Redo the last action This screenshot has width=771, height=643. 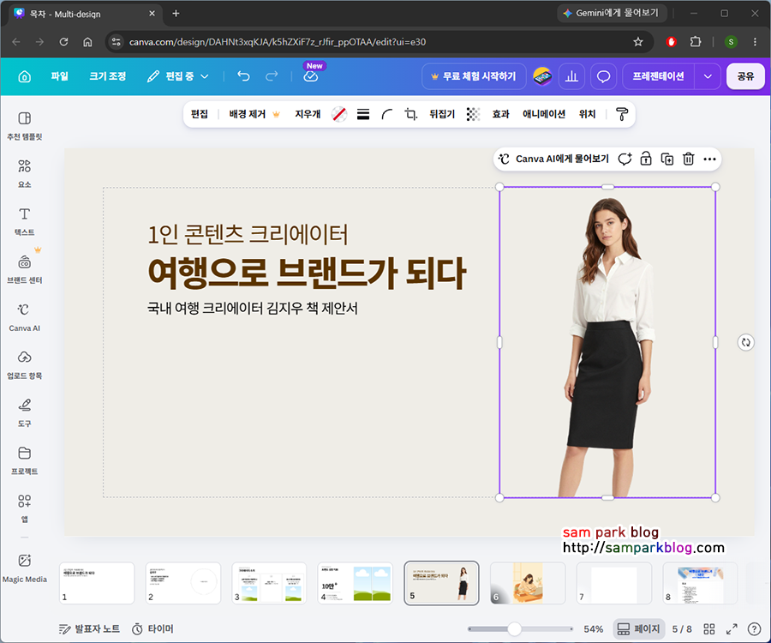pyautogui.click(x=272, y=76)
